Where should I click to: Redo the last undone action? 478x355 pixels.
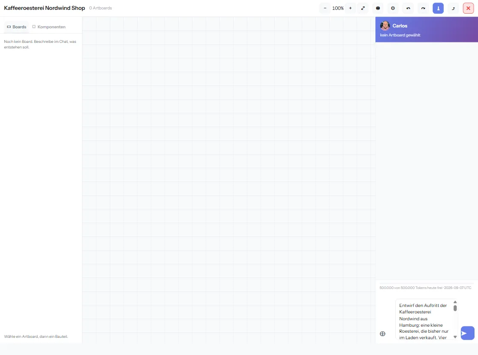[x=423, y=8]
